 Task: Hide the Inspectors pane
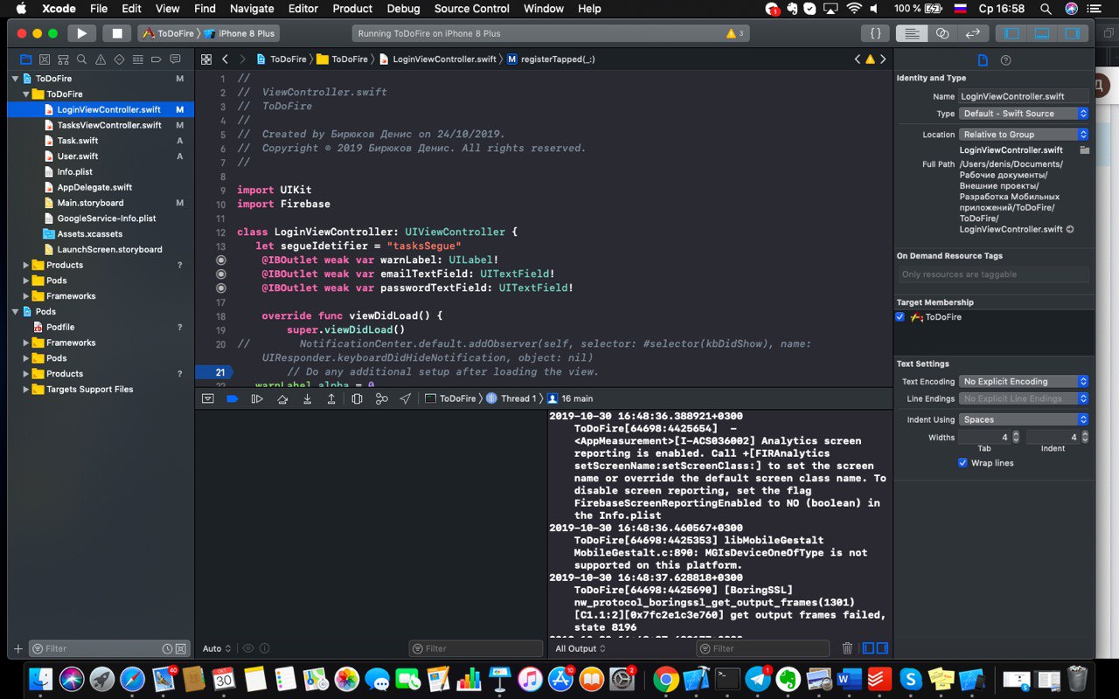pos(1071,33)
